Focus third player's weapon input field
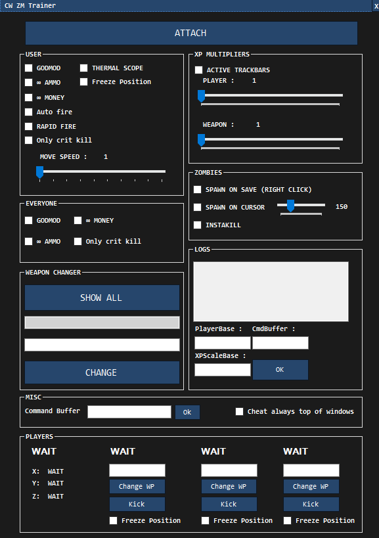379x538 pixels. tap(229, 470)
